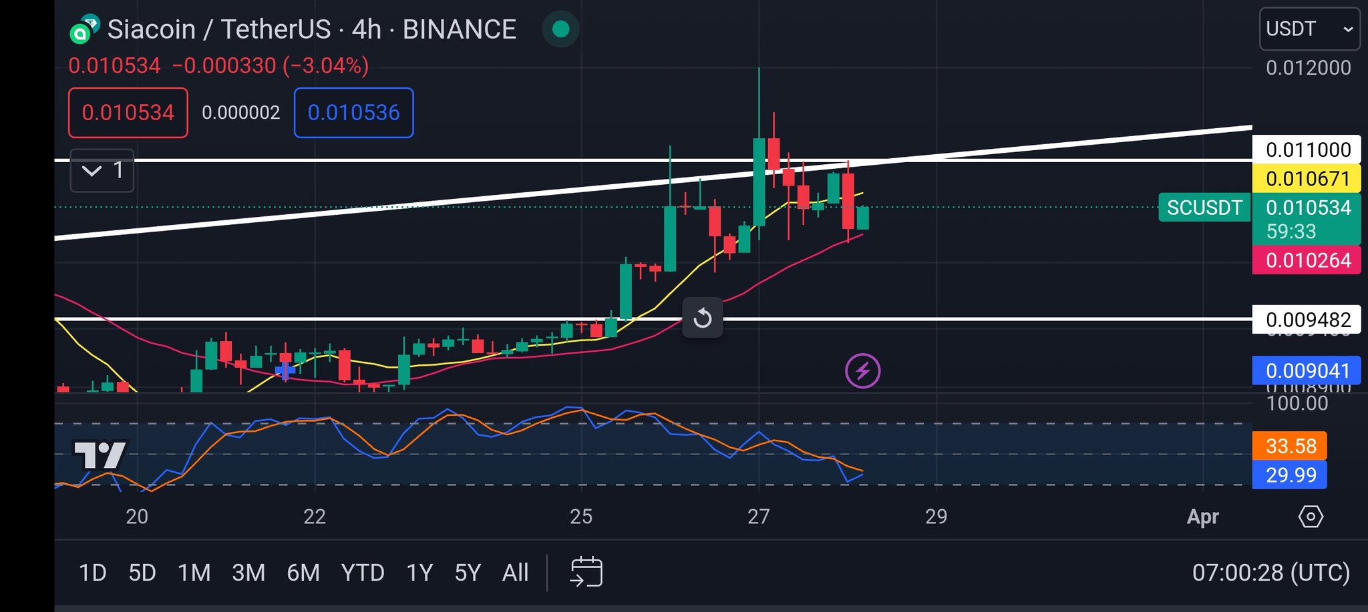This screenshot has height=612, width=1368.
Task: Click the blue buy price 0.010536 button
Action: point(354,113)
